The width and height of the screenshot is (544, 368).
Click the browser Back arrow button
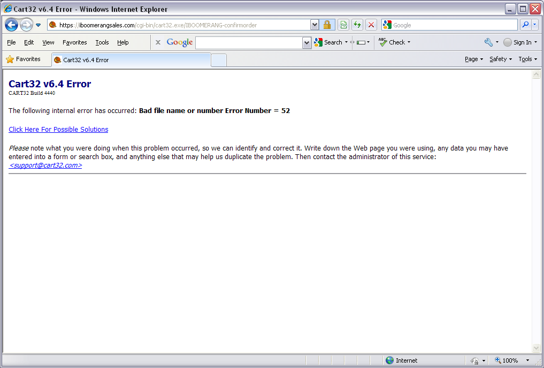(x=11, y=25)
